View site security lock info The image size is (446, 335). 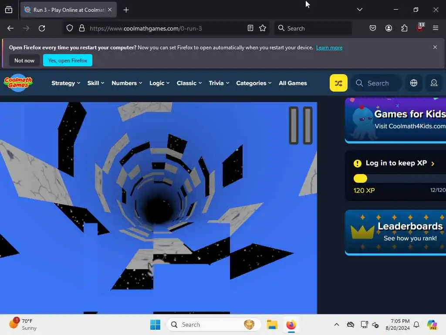[81, 28]
